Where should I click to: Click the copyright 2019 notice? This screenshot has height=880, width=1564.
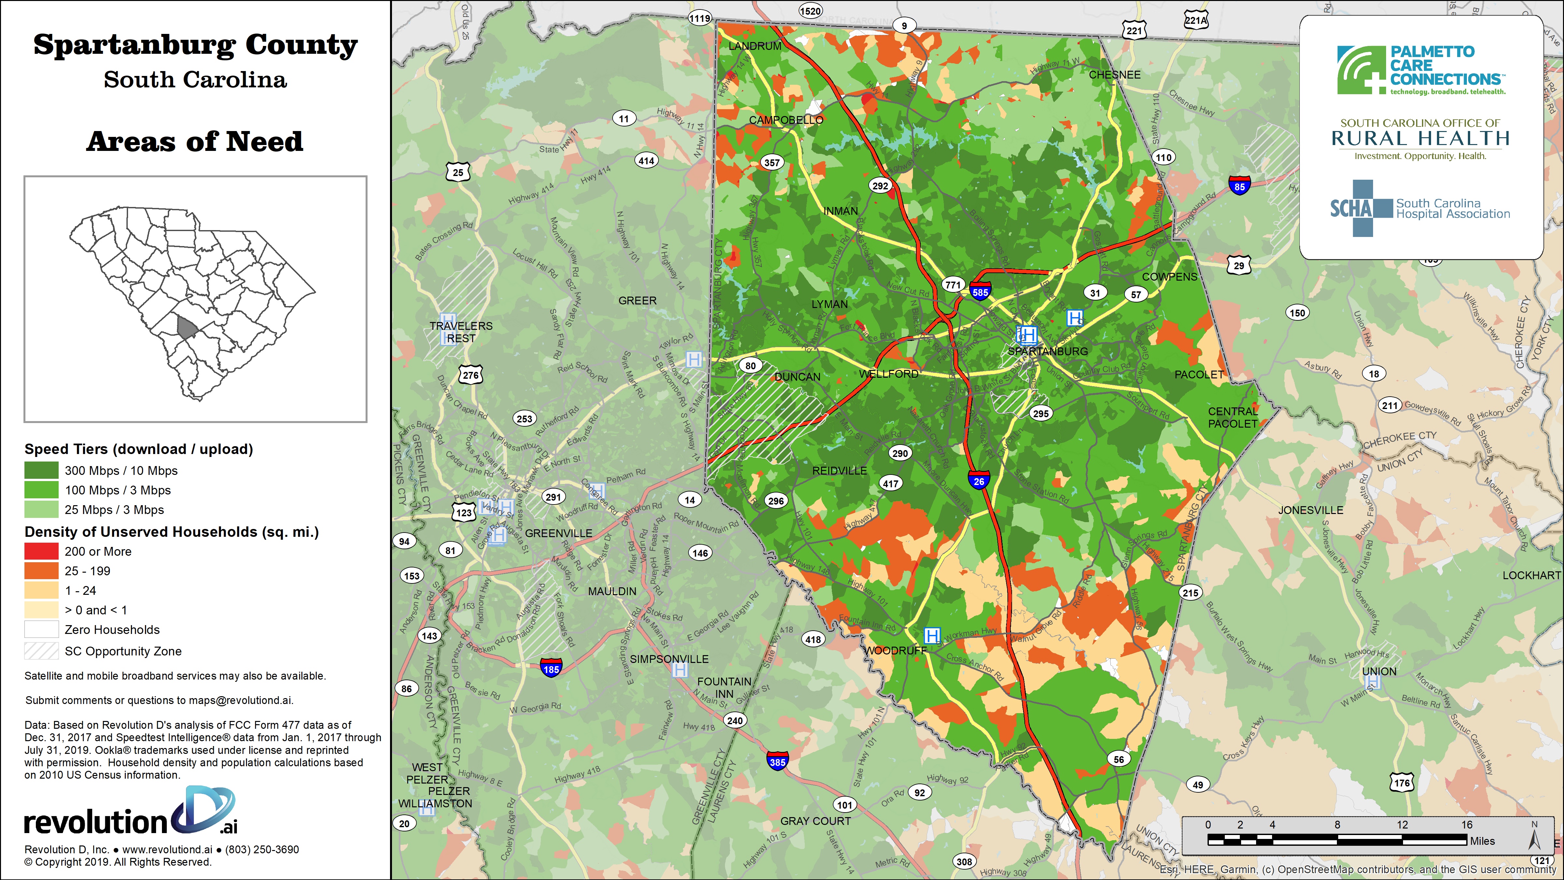[x=118, y=862]
